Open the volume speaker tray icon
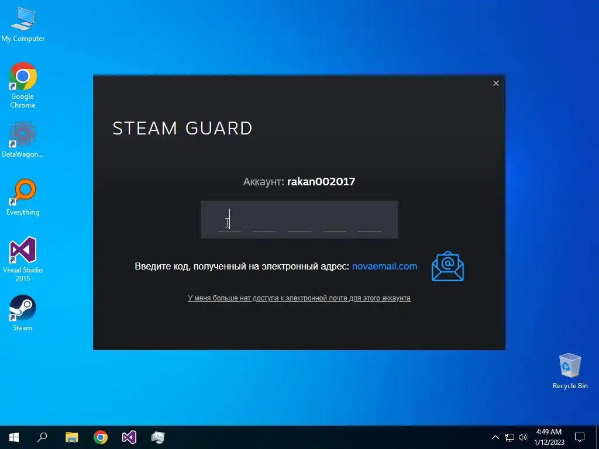The height and width of the screenshot is (449, 599). (523, 437)
